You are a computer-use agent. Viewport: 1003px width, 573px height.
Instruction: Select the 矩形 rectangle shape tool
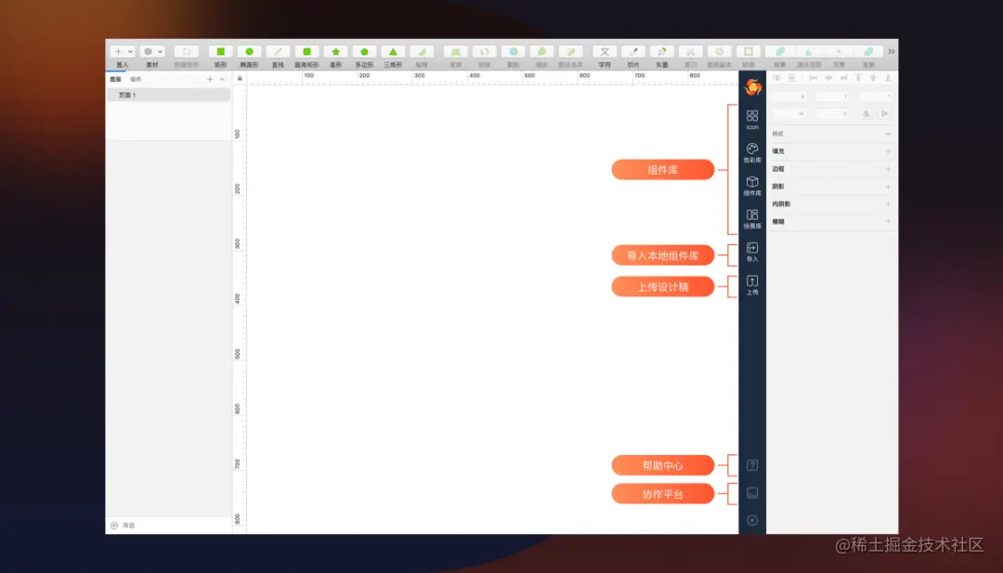(x=221, y=52)
